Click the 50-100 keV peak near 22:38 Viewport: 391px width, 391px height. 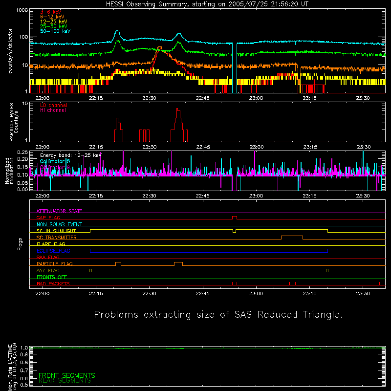click(x=179, y=34)
